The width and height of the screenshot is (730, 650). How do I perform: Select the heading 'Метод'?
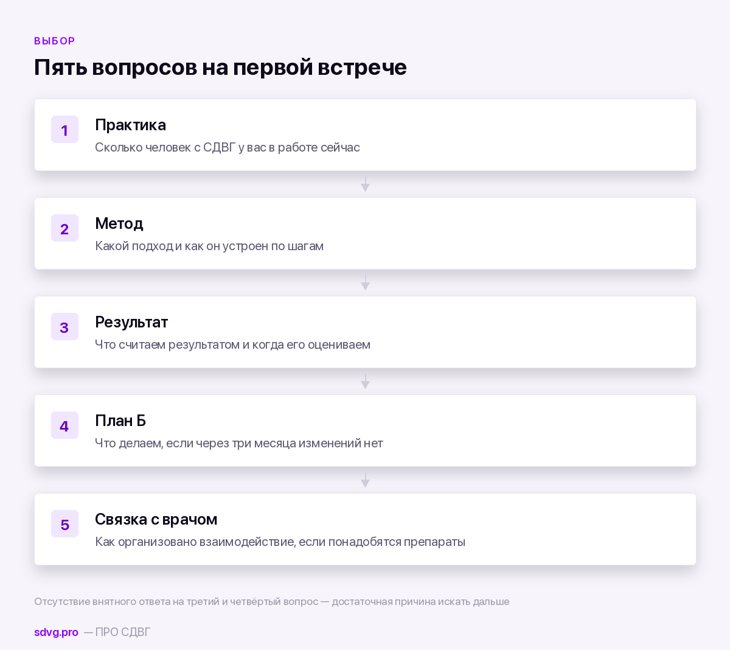click(x=119, y=224)
